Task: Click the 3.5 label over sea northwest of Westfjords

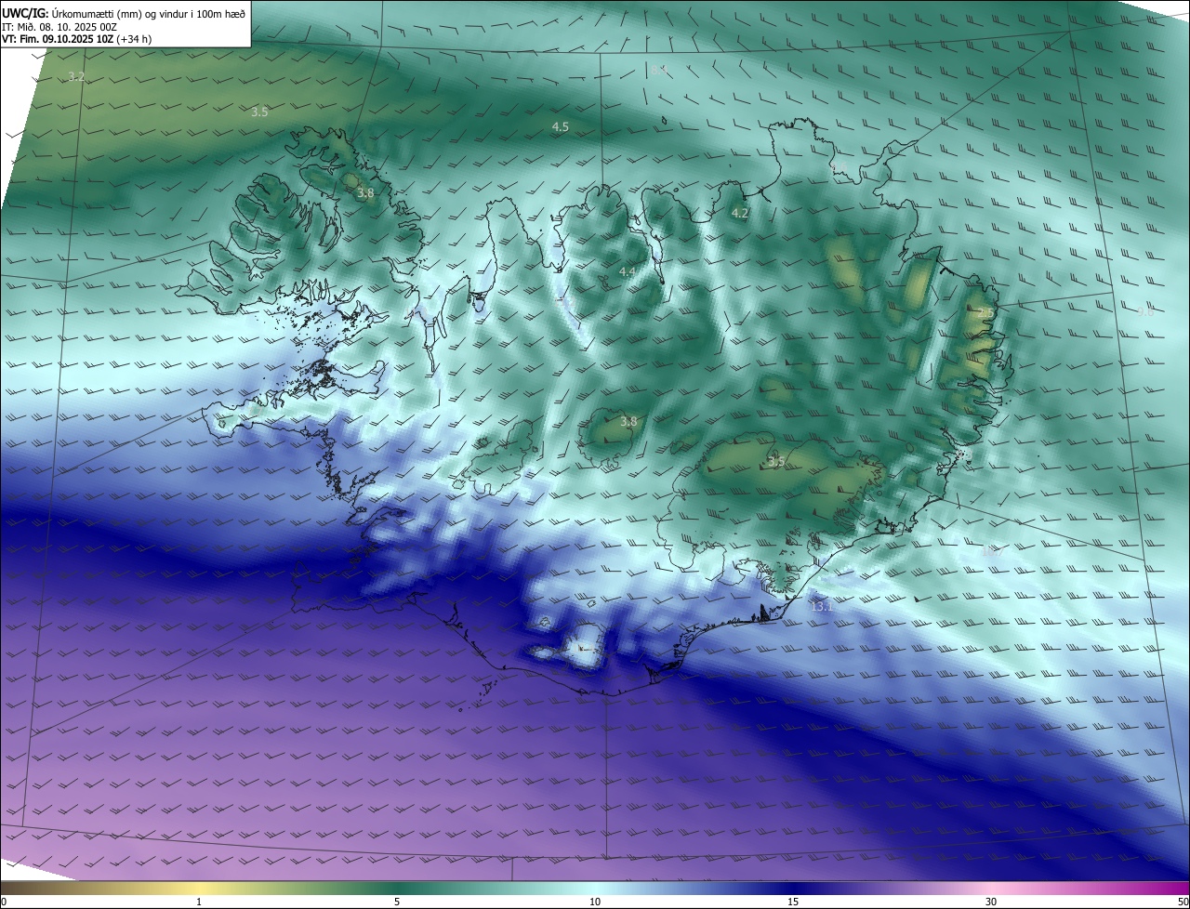Action: point(259,112)
